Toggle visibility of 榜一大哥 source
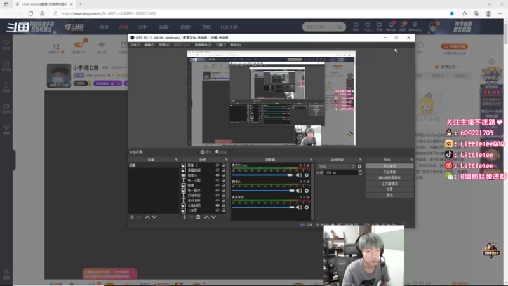This screenshot has width=508, height=286. (217, 180)
